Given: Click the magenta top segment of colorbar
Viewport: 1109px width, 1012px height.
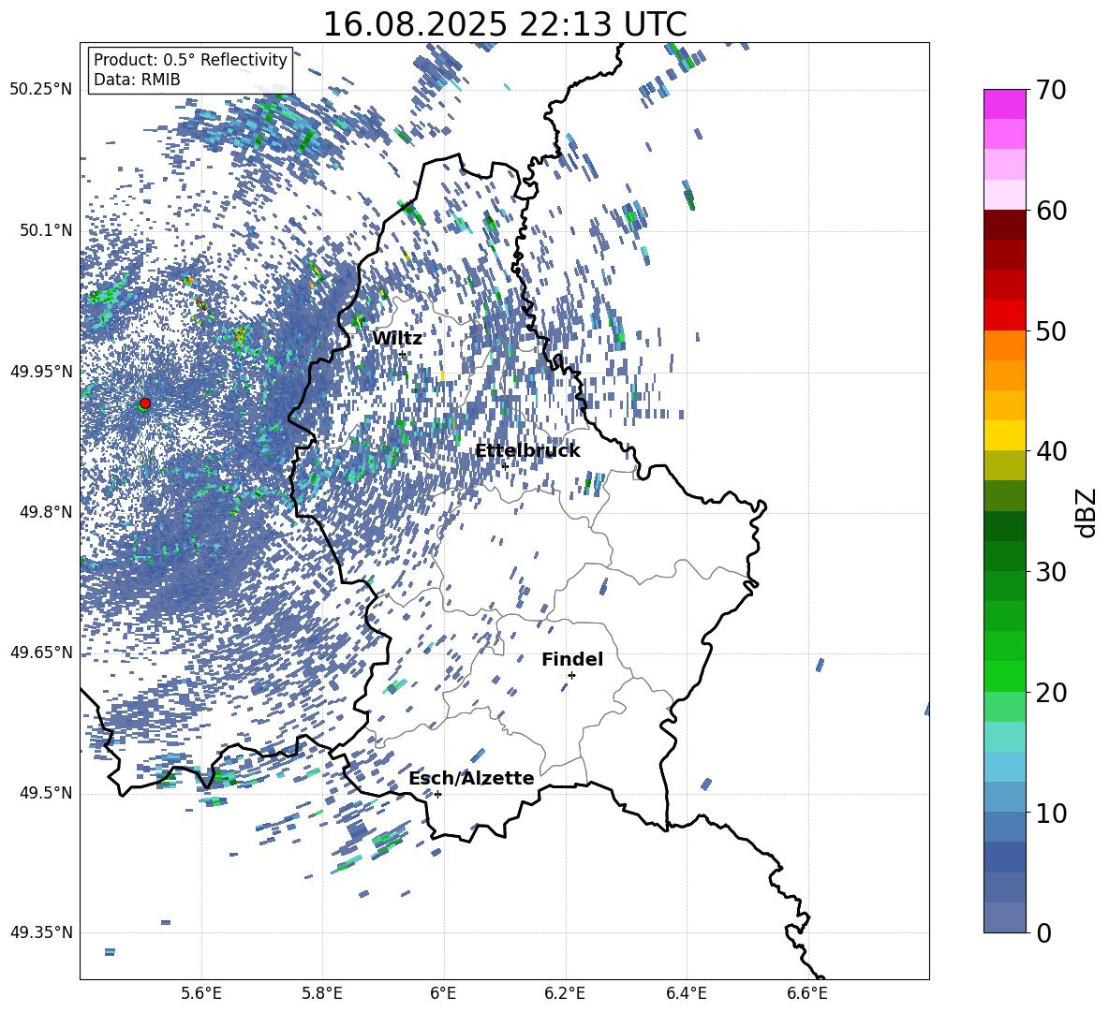Looking at the screenshot, I should [1005, 104].
